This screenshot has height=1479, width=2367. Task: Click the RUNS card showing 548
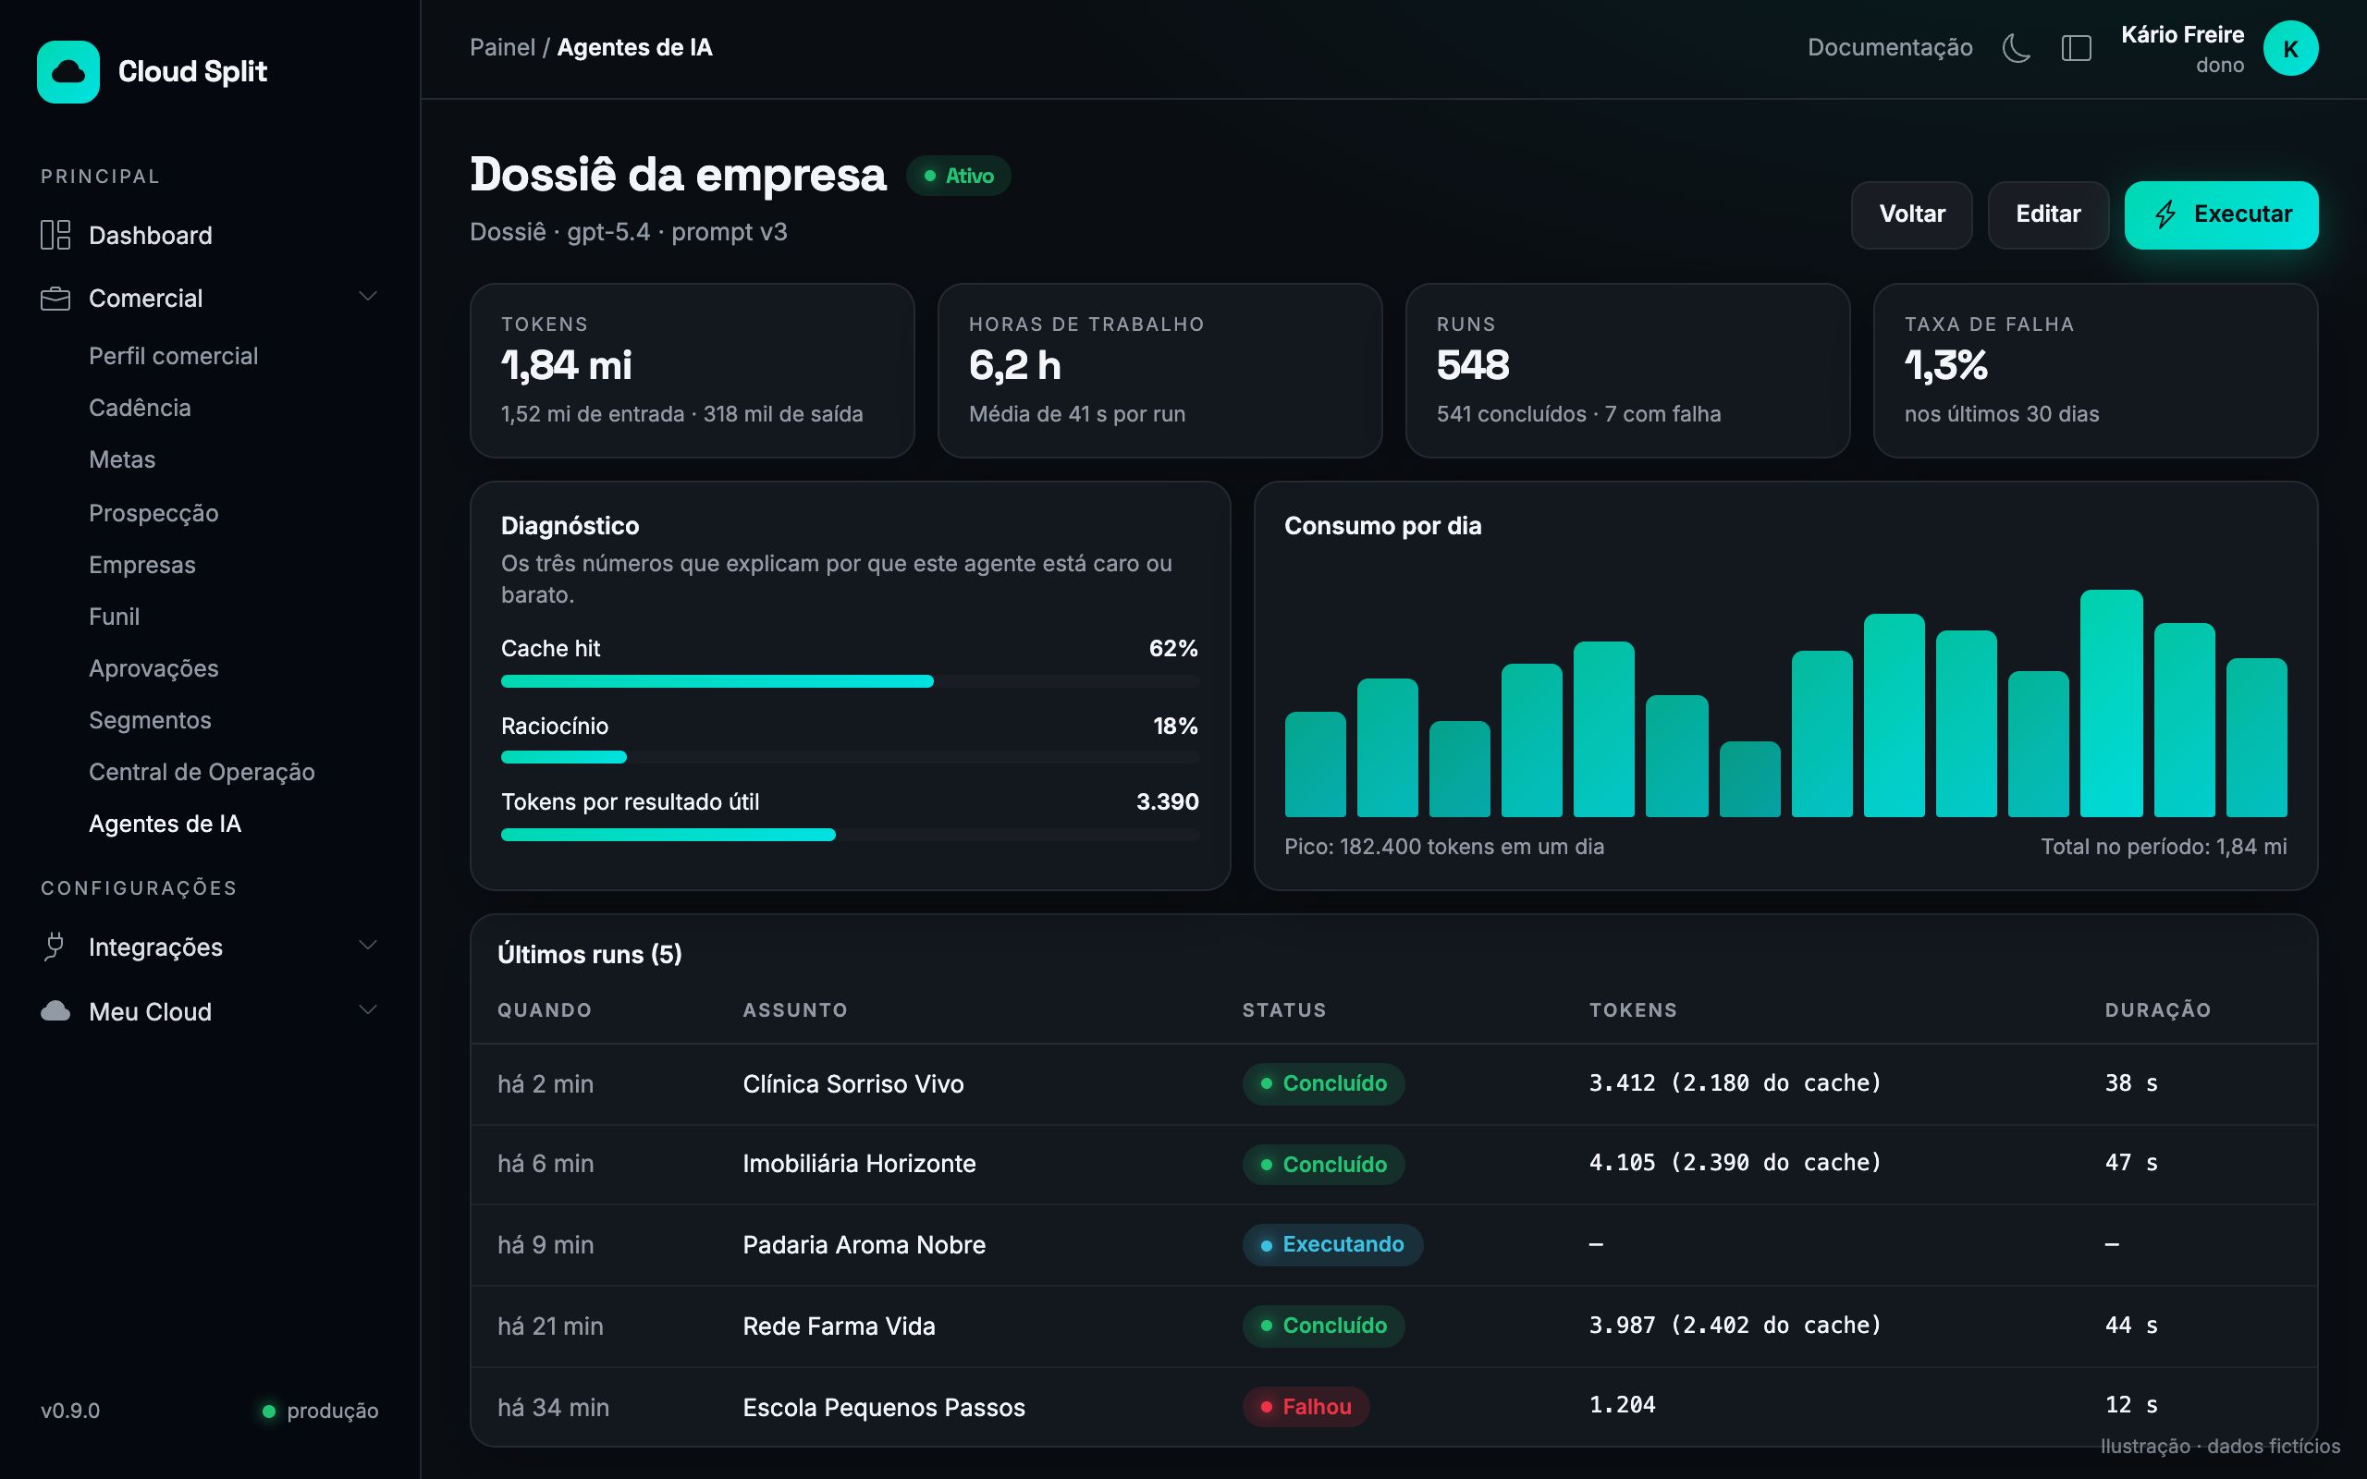click(1626, 371)
